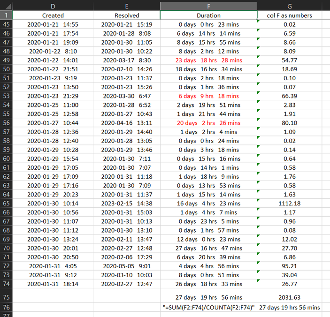Viewport: 330px width, 317px height.
Task: Select Resolved cell '2020-03-30 6:47'
Action: pyautogui.click(x=127, y=96)
